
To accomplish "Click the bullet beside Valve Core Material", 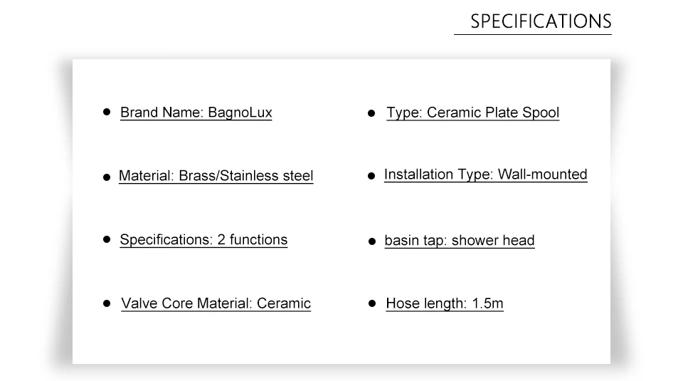I will [x=107, y=303].
